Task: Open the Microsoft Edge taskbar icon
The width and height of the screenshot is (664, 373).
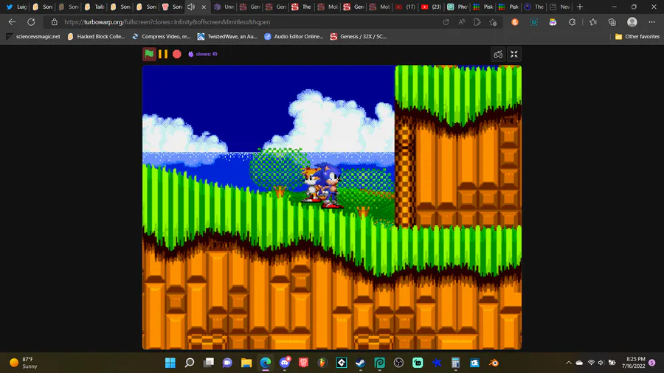Action: (266, 363)
